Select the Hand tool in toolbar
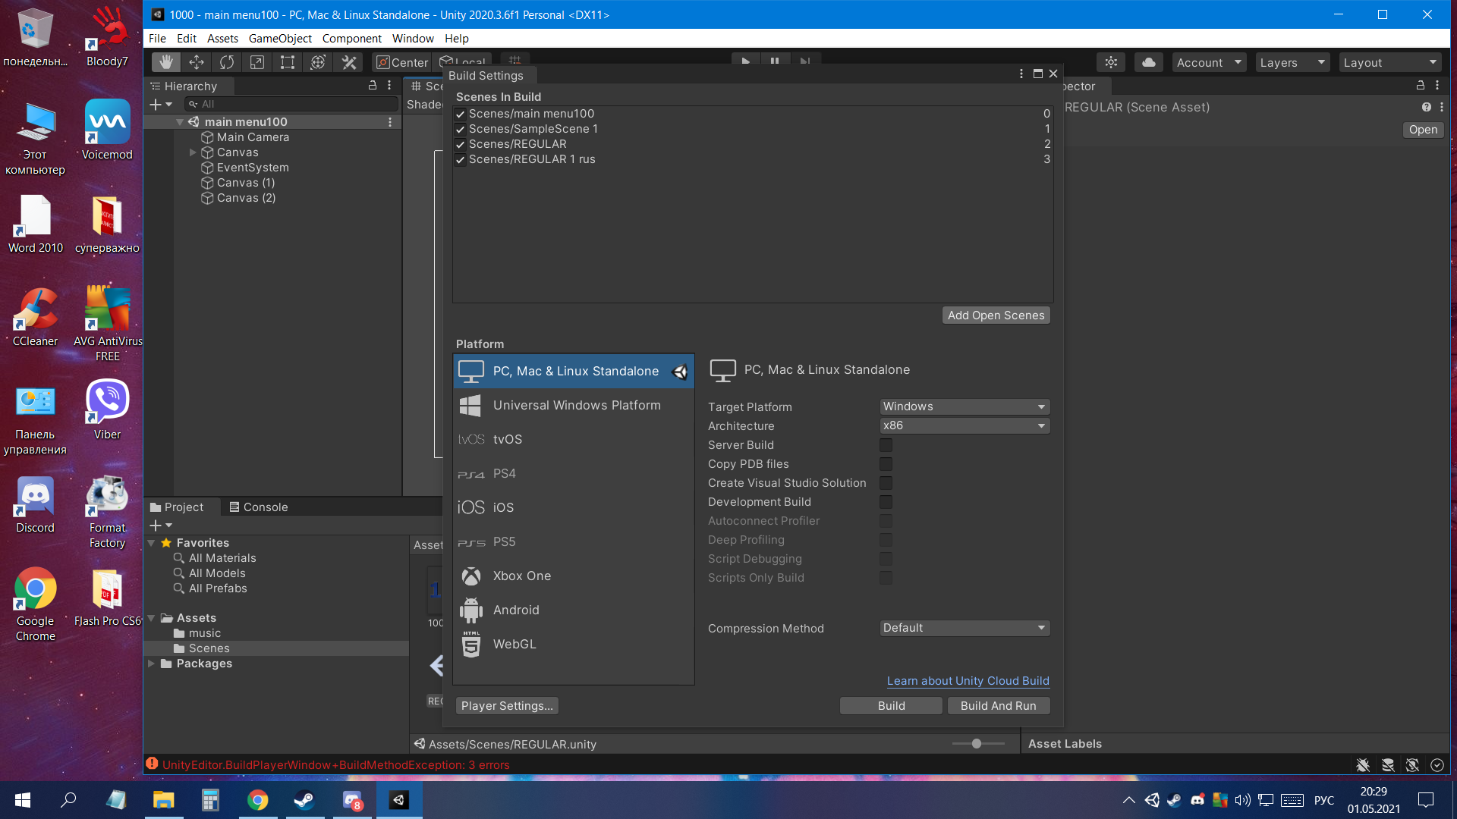This screenshot has height=819, width=1457. 165,62
